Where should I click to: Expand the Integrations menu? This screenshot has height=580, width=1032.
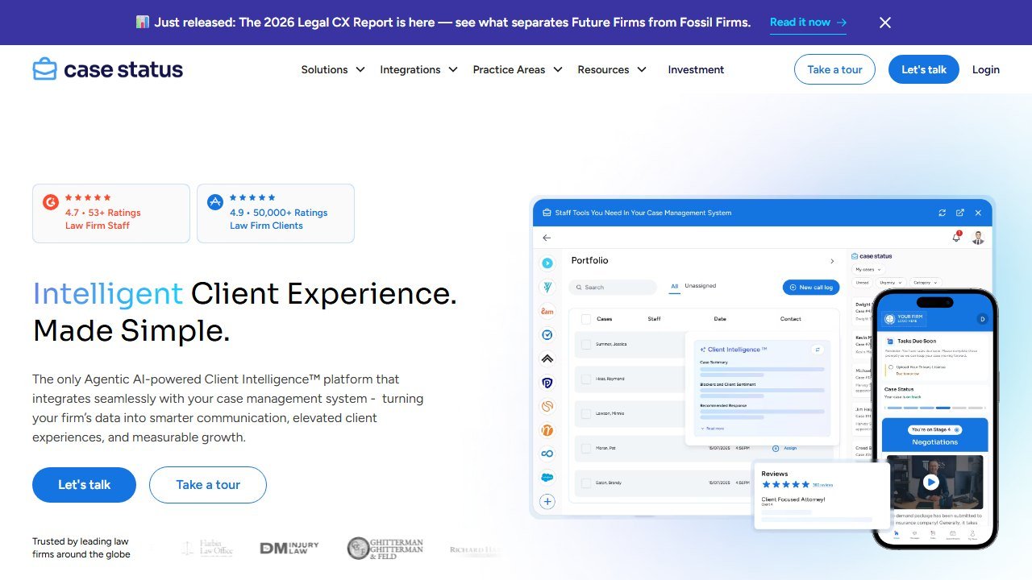418,70
